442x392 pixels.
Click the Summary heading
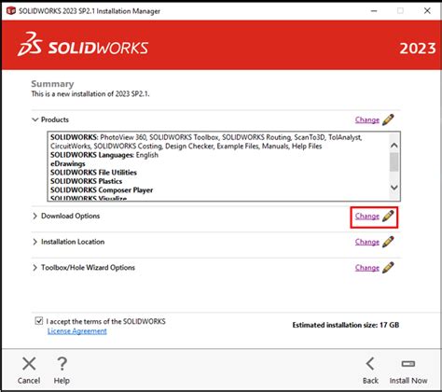tap(52, 84)
